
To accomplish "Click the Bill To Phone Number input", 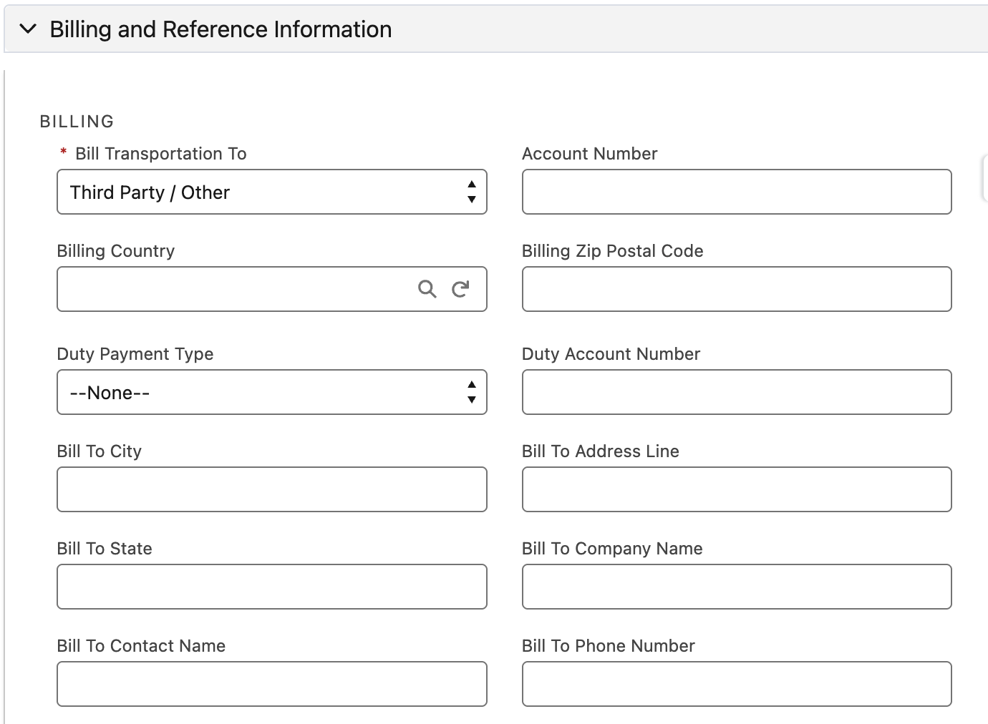I will [736, 684].
